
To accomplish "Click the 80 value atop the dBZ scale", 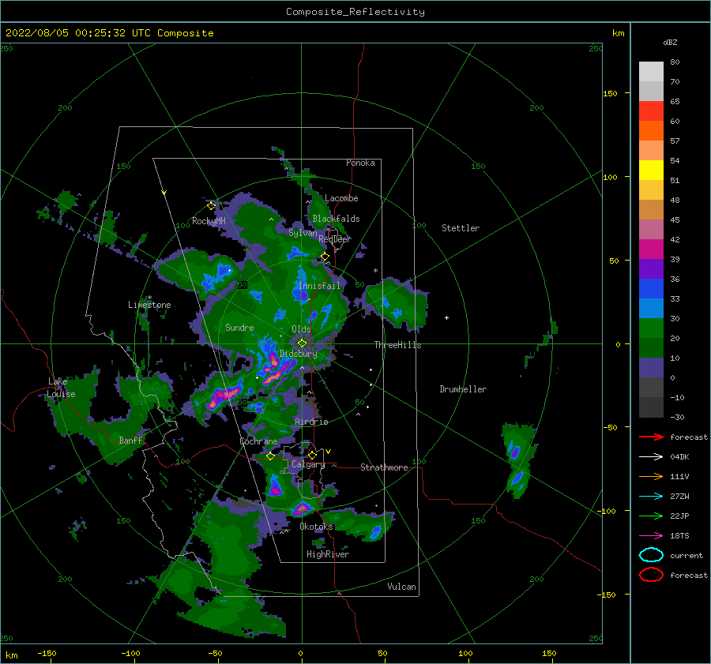I will click(675, 62).
